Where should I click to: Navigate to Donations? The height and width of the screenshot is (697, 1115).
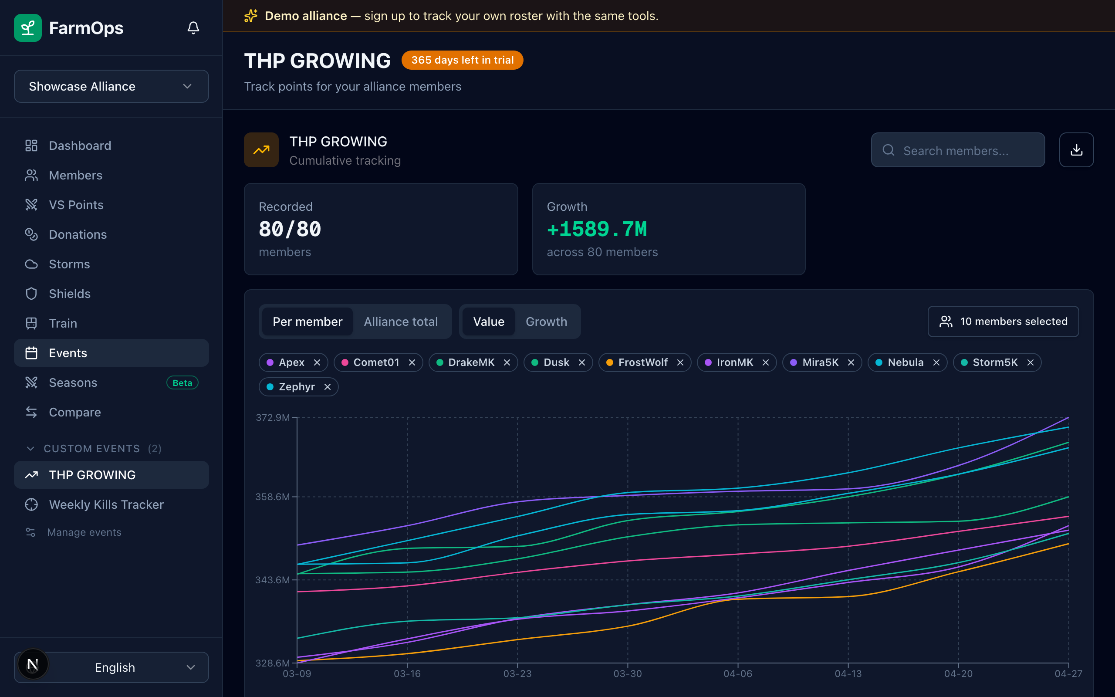click(111, 234)
